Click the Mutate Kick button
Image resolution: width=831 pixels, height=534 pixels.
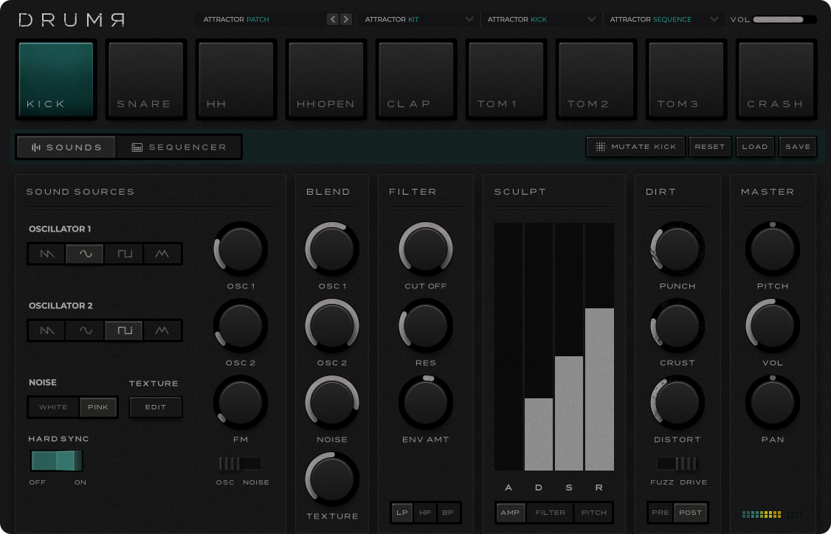pyautogui.click(x=635, y=147)
